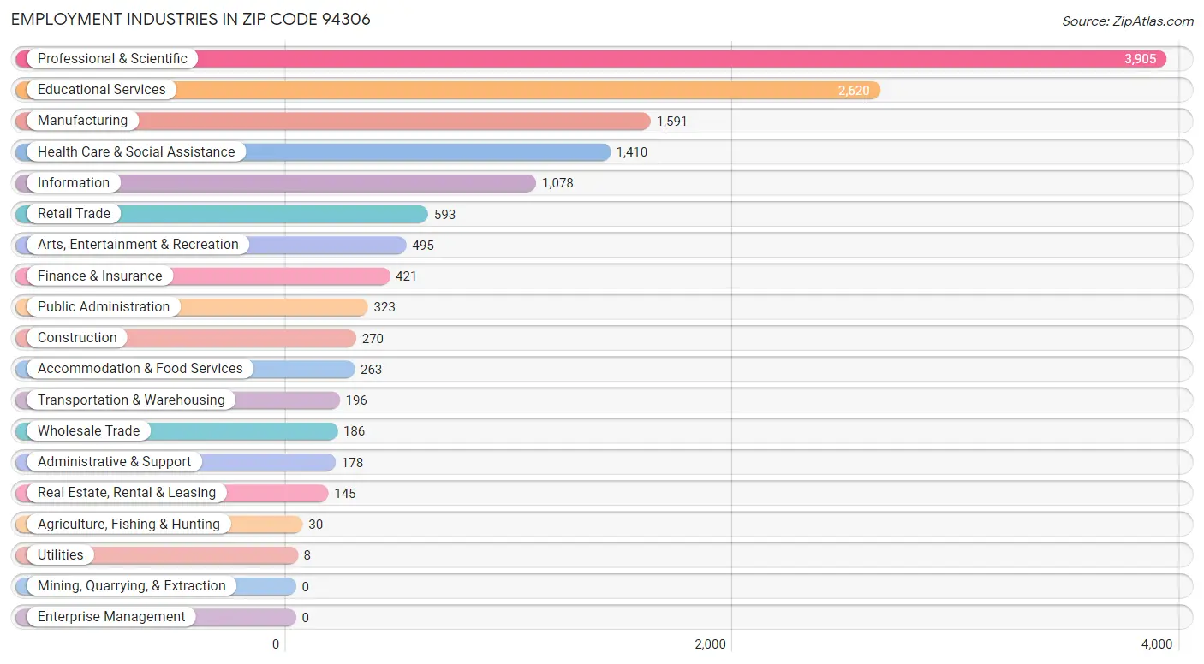The image size is (1204, 664).
Task: Click the 1,410 Health Care value
Action: point(632,152)
